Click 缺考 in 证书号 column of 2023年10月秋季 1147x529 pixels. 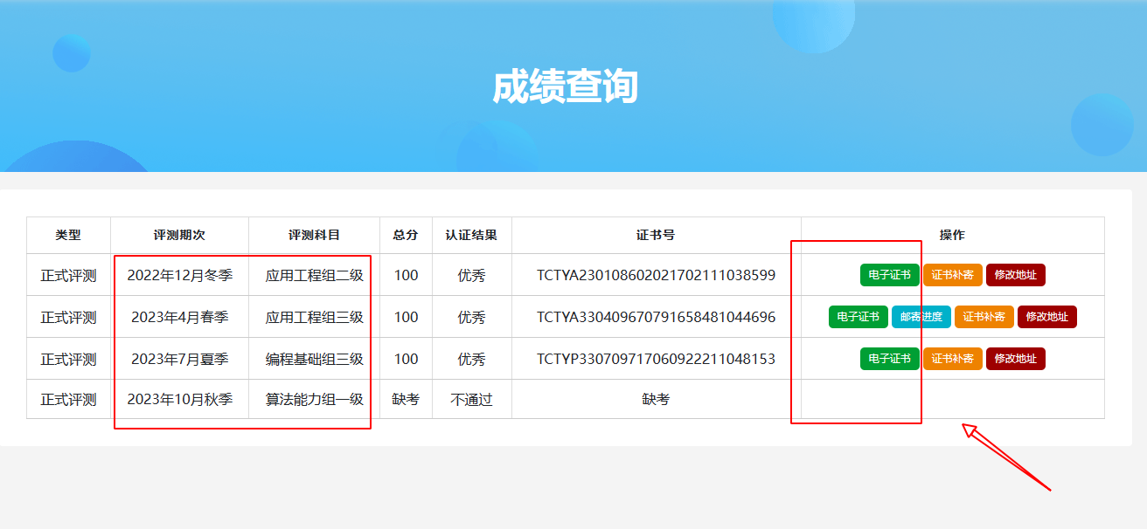pos(657,399)
